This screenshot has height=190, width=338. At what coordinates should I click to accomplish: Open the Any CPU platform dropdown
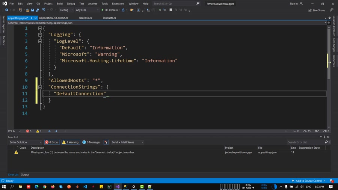click(87, 10)
